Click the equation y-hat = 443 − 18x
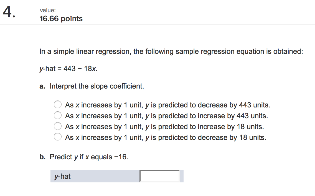315x196 pixels. 68,69
